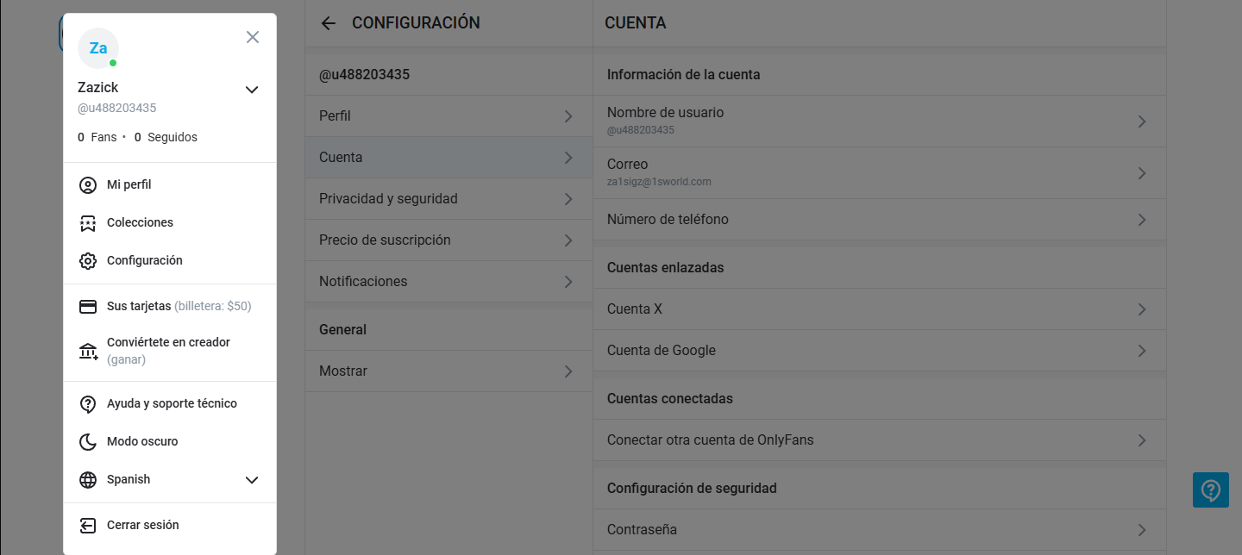Click the Cerrar sesión logout icon
The width and height of the screenshot is (1242, 555).
[x=88, y=526]
